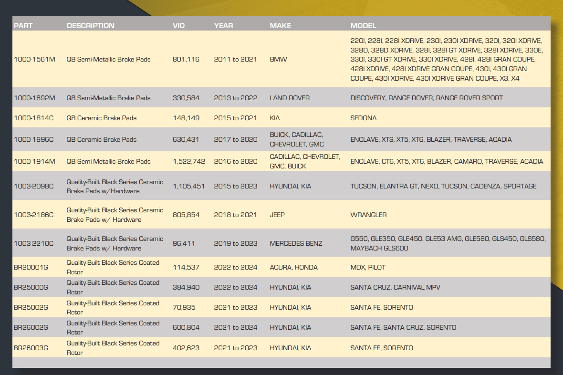563x375 pixels.
Task: Select the MERCEDES BENZ make cell
Action: (x=296, y=243)
